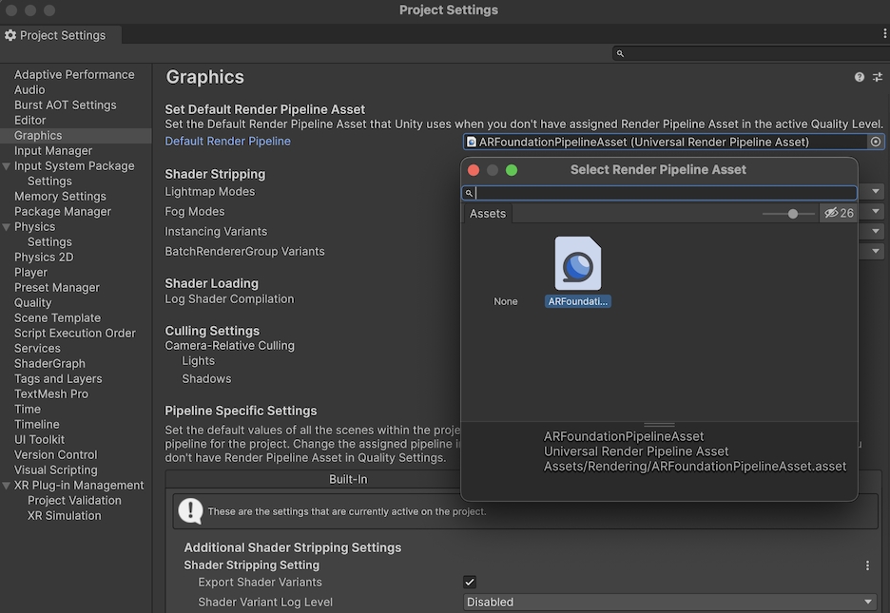Adjust the asset thumbnail size slider
Viewport: 890px width, 613px height.
(793, 214)
